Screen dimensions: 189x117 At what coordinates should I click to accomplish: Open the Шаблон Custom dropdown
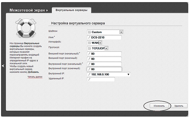(x=121, y=32)
